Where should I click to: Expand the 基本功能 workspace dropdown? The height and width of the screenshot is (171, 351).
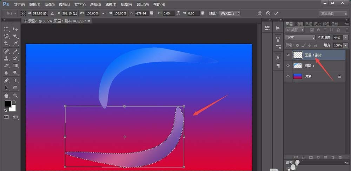point(333,14)
